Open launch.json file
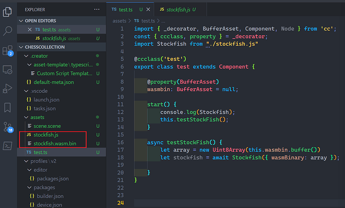 coord(62,100)
